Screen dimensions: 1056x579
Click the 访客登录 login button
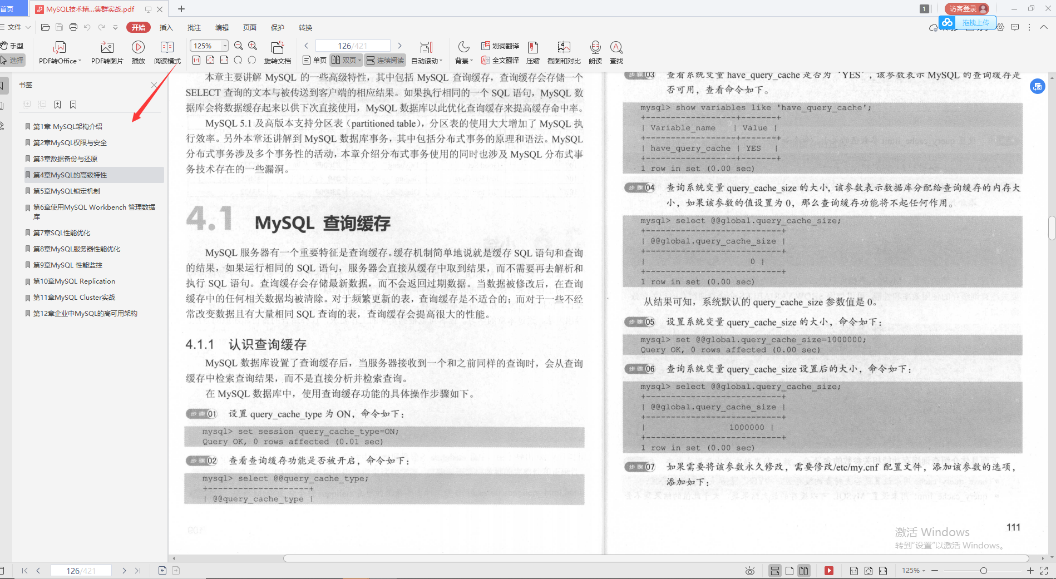[966, 8]
